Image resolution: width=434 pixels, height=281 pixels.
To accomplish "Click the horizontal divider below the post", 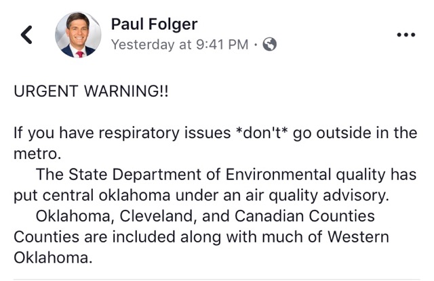I will click(x=217, y=280).
